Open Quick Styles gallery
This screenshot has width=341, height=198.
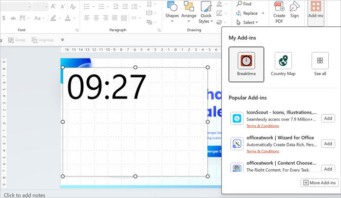click(206, 12)
